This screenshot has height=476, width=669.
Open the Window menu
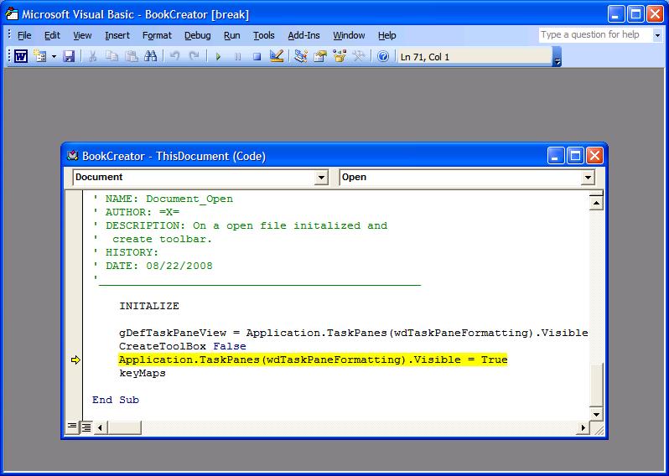(349, 35)
